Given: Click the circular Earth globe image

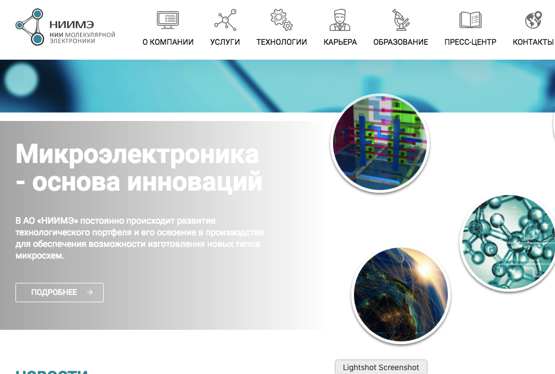Looking at the screenshot, I should click(400, 294).
